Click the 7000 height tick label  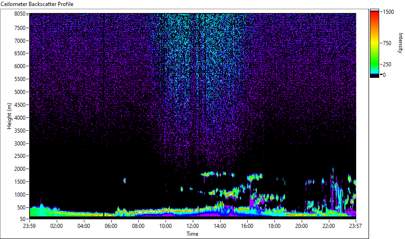point(20,41)
